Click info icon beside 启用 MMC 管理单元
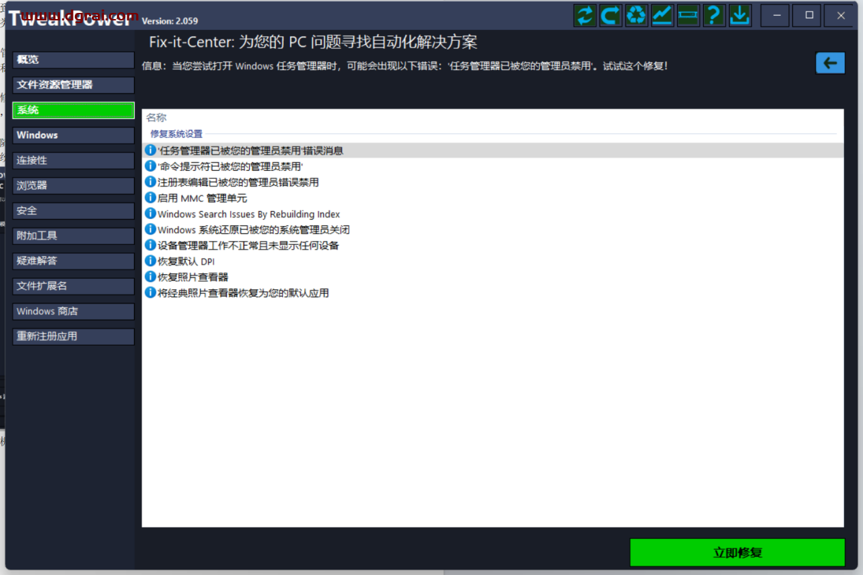Viewport: 863px width, 575px height. point(150,197)
